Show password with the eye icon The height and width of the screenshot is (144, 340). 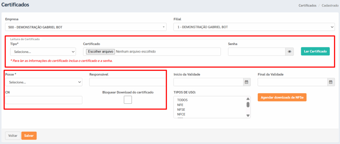pos(290,52)
